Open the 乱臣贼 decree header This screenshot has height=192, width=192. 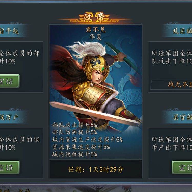click(x=178, y=31)
